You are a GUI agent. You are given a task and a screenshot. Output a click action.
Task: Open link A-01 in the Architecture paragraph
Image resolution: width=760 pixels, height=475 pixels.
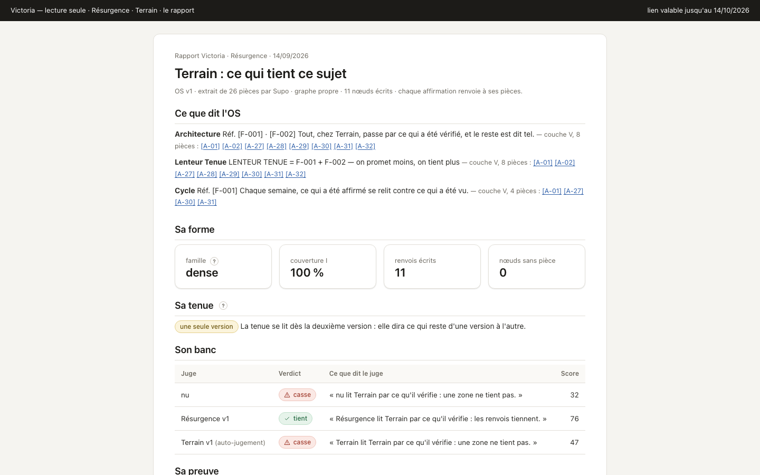(x=211, y=146)
